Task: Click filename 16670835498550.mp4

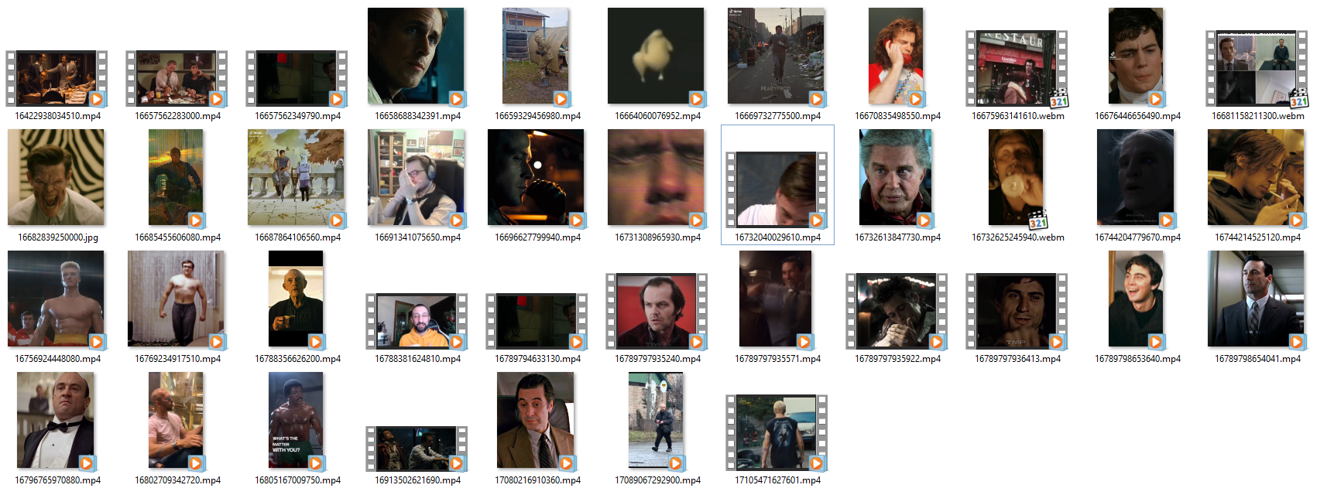Action: point(898,116)
